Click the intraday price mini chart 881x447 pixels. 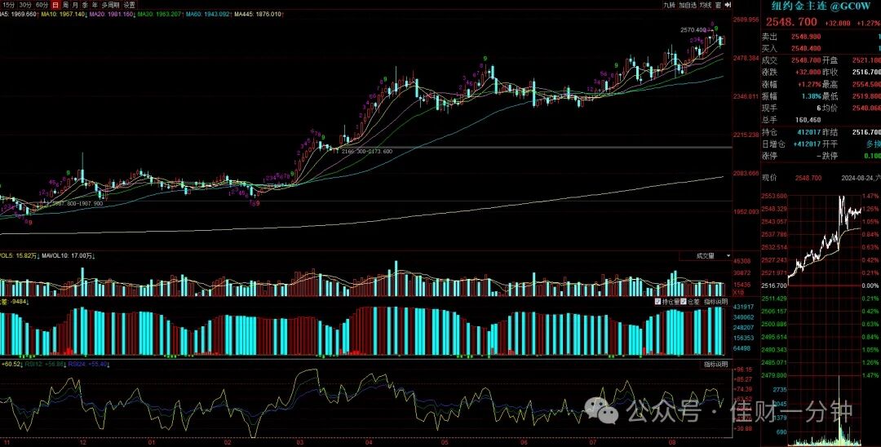[826, 239]
